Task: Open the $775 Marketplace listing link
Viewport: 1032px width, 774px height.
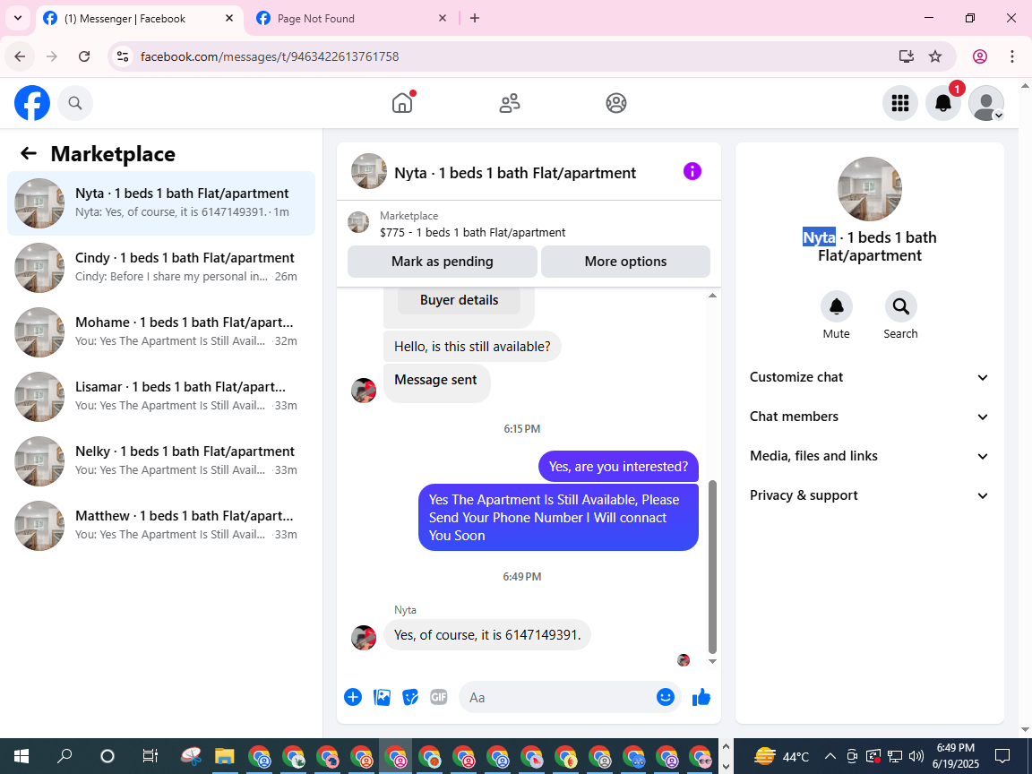Action: (472, 232)
